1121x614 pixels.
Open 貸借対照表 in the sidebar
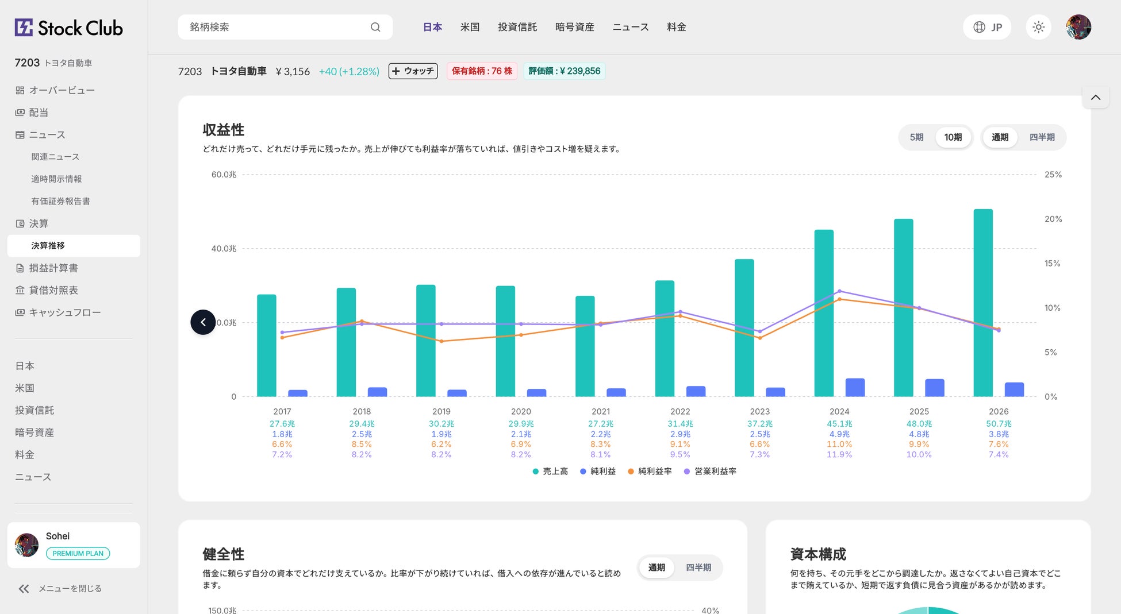tap(47, 290)
